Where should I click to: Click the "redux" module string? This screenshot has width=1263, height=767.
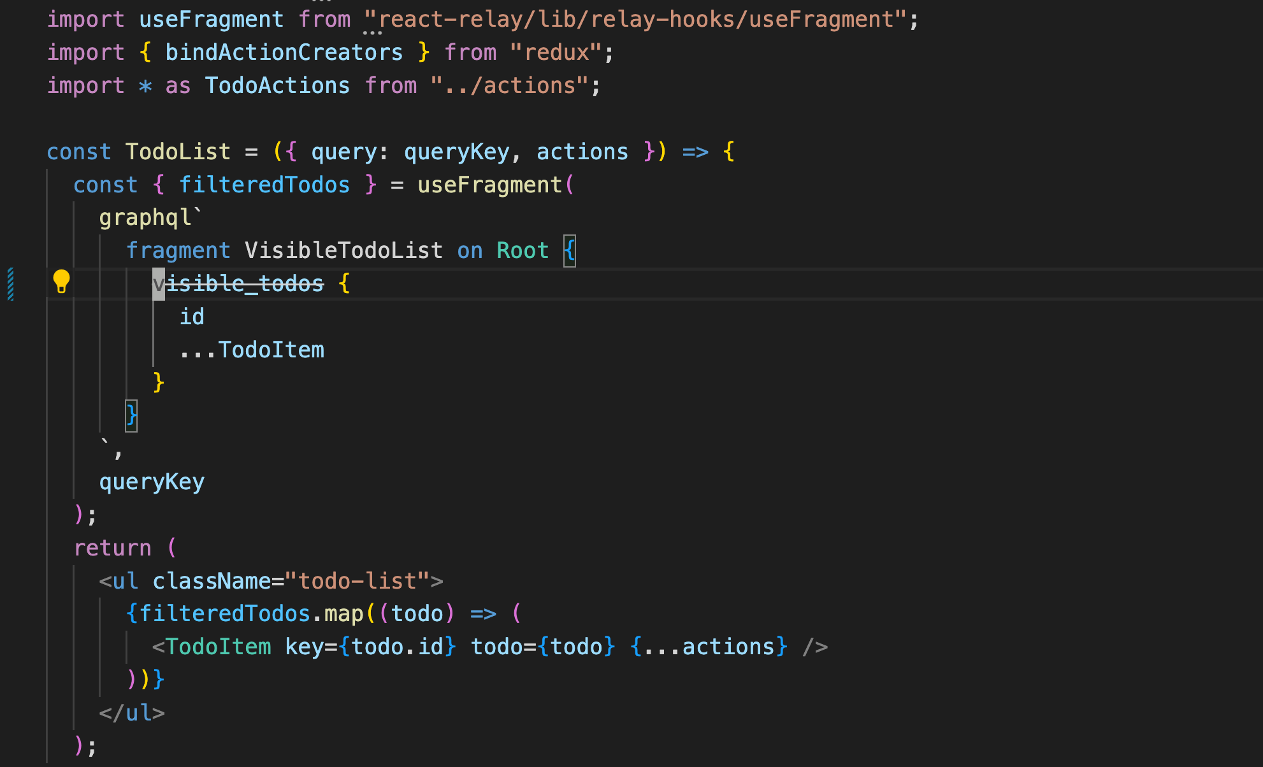[556, 52]
